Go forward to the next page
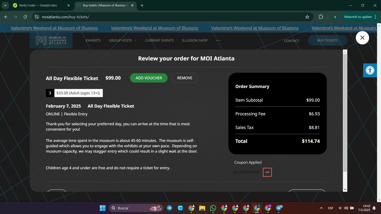 pyautogui.click(x=15, y=17)
